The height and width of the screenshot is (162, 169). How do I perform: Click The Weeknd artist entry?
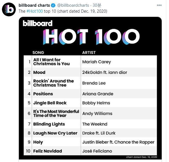(x=95, y=124)
